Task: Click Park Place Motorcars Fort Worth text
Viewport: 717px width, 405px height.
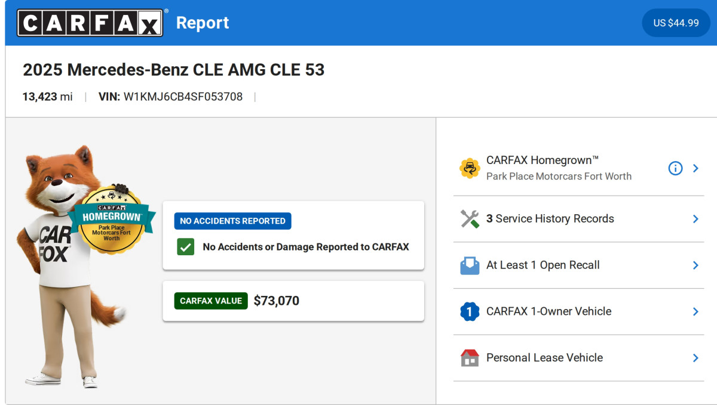Action: pos(559,177)
